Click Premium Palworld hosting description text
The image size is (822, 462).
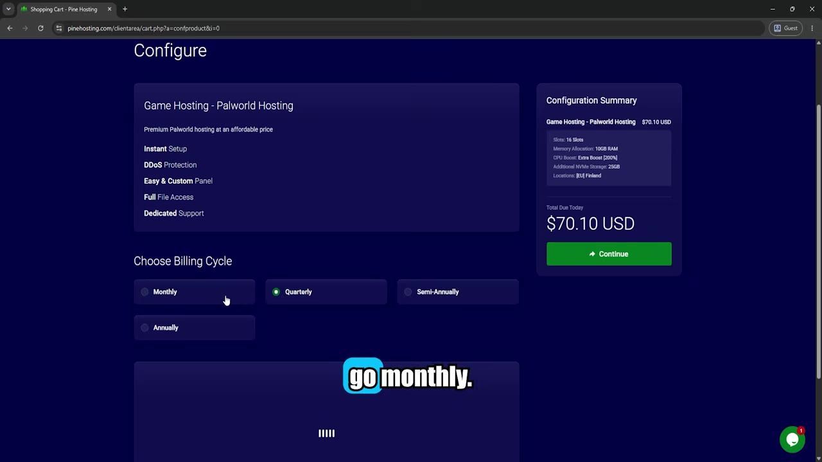tap(208, 130)
